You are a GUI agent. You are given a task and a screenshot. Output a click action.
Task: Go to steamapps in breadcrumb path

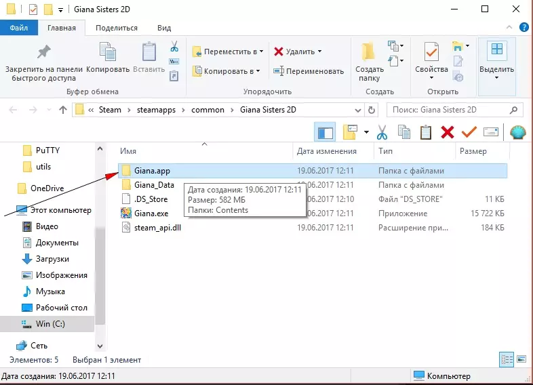click(157, 110)
